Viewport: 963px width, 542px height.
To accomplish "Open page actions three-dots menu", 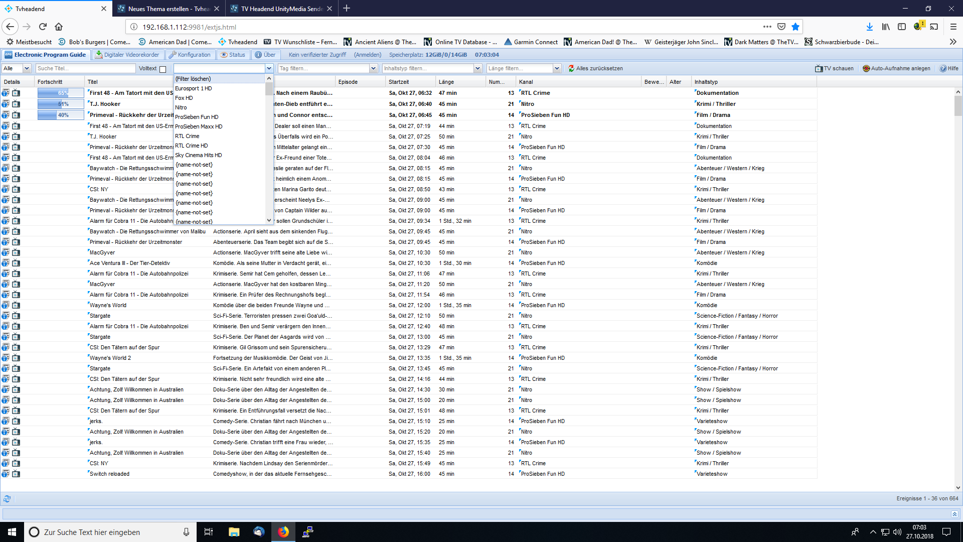I will tap(767, 27).
